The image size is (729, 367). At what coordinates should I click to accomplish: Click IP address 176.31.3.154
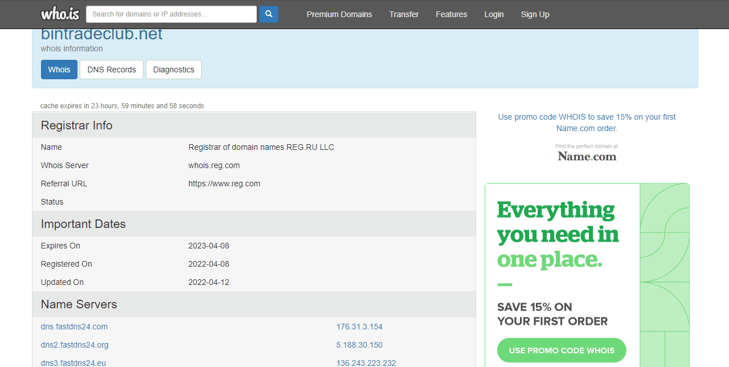[x=359, y=327]
